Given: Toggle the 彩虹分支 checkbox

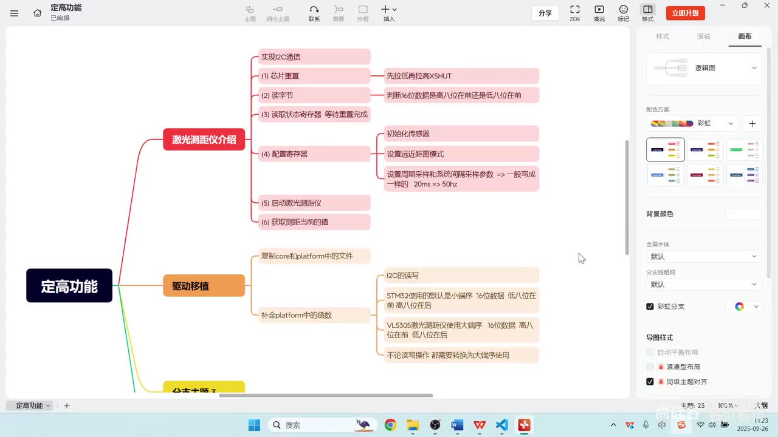Looking at the screenshot, I should (650, 307).
